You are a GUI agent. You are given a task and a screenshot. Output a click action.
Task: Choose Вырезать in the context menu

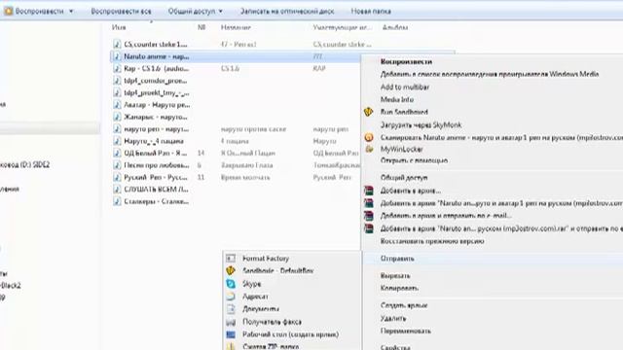(395, 276)
